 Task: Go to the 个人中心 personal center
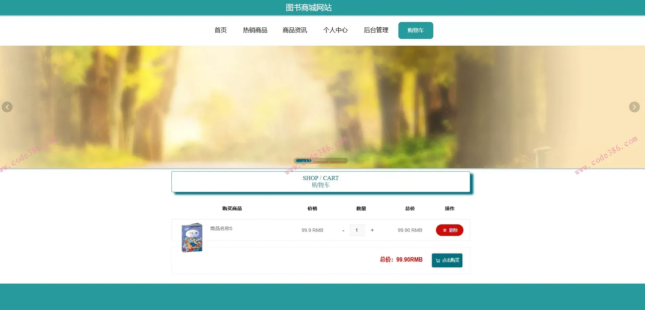tap(335, 30)
